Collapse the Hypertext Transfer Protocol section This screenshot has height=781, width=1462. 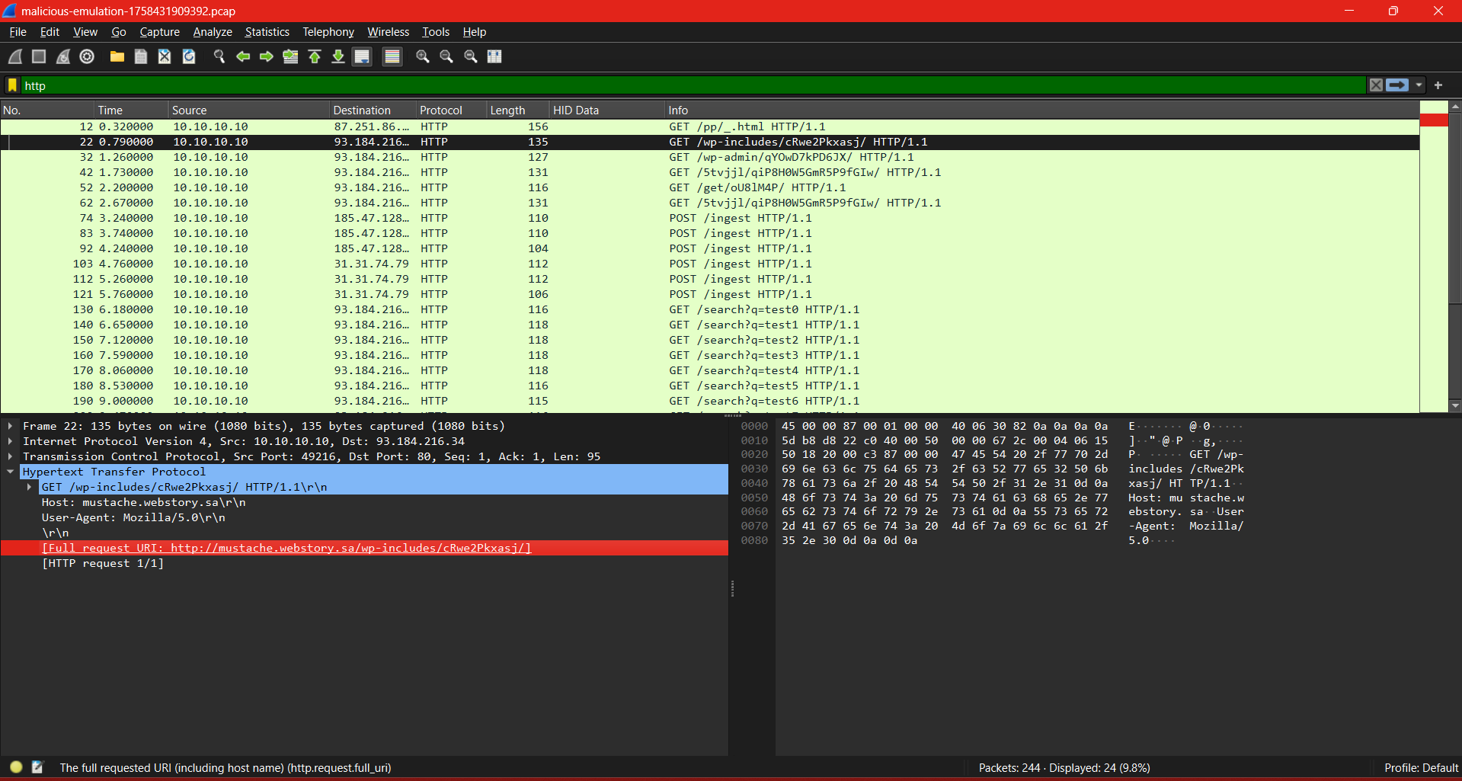click(10, 472)
